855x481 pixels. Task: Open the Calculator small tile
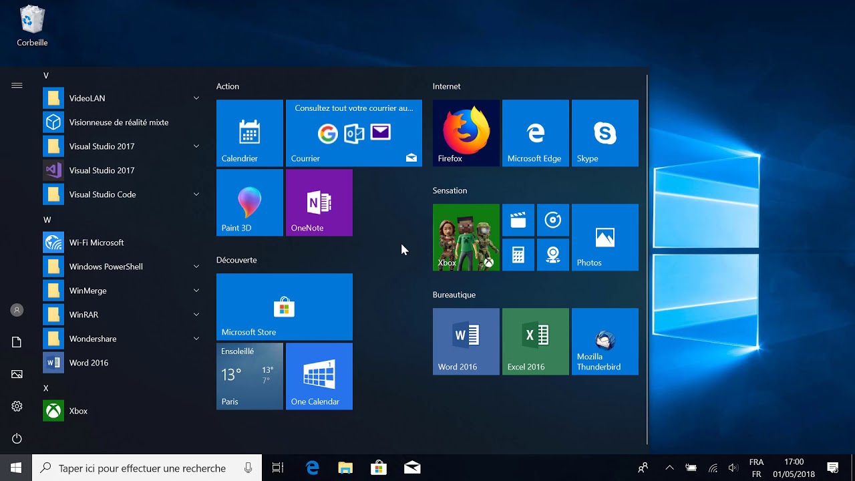click(518, 255)
